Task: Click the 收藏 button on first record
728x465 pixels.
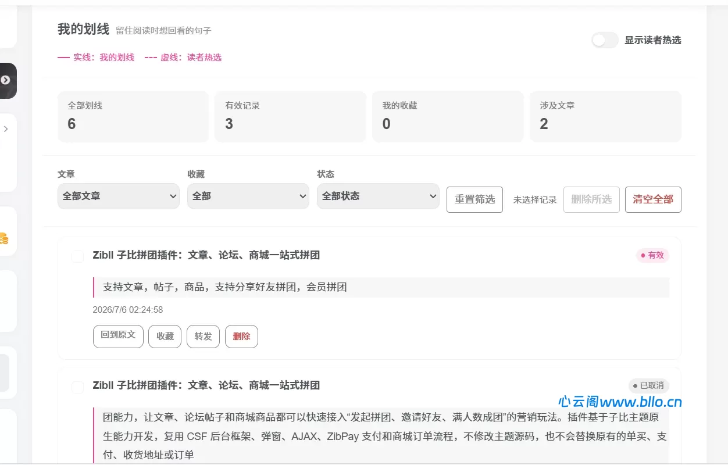Action: click(x=165, y=336)
